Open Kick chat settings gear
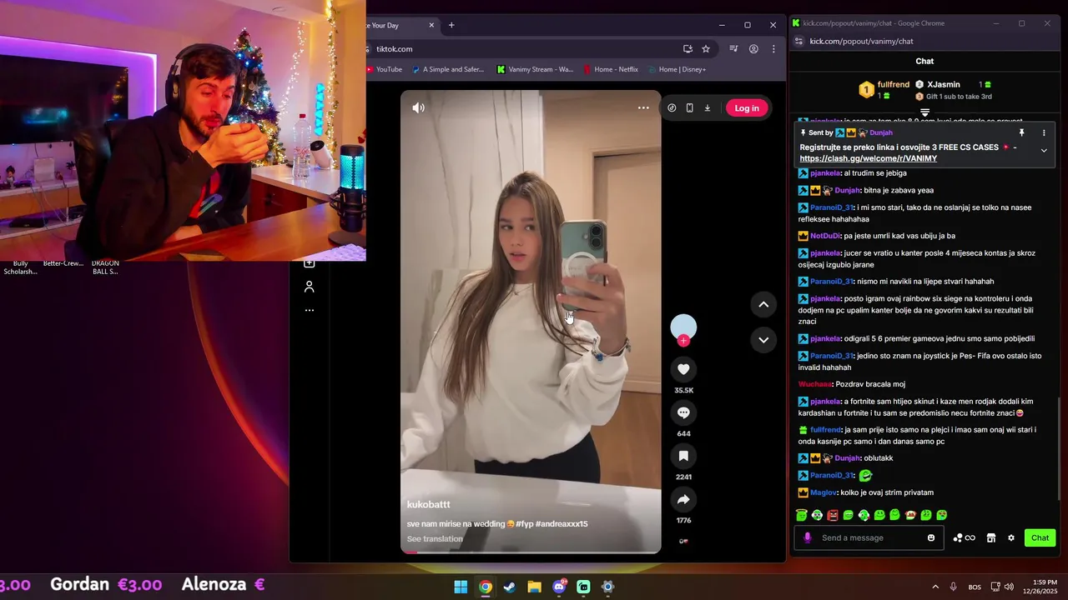This screenshot has width=1068, height=600. point(1011,537)
